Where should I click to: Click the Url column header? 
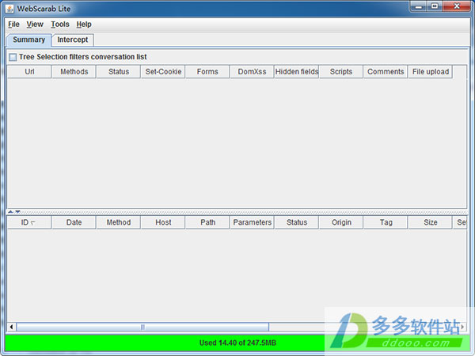pos(29,72)
